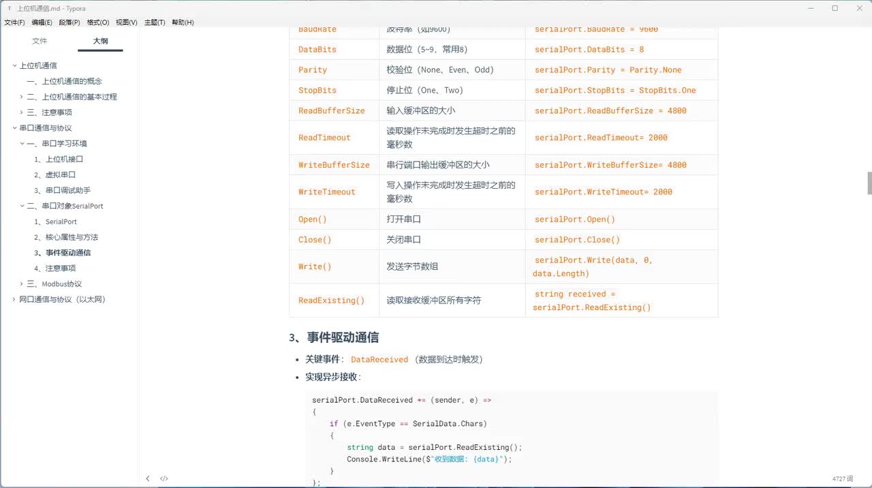Click the Open() table cell

click(x=334, y=219)
